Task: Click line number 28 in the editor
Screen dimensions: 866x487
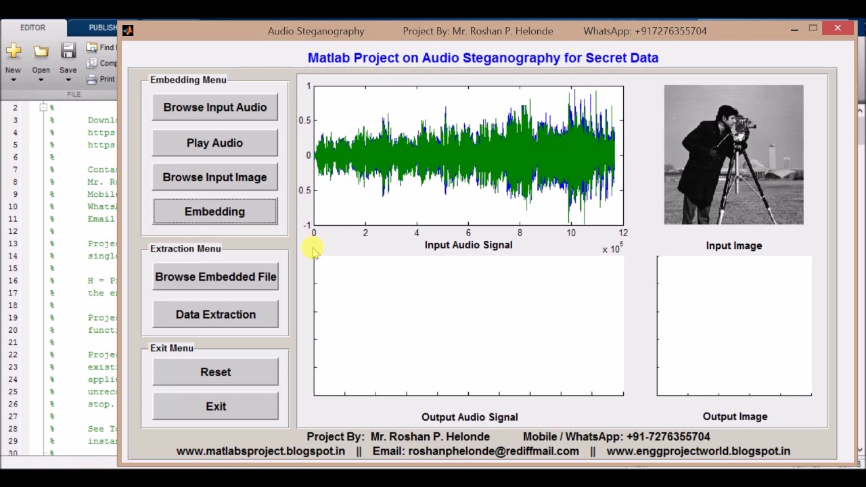Action: coord(13,429)
